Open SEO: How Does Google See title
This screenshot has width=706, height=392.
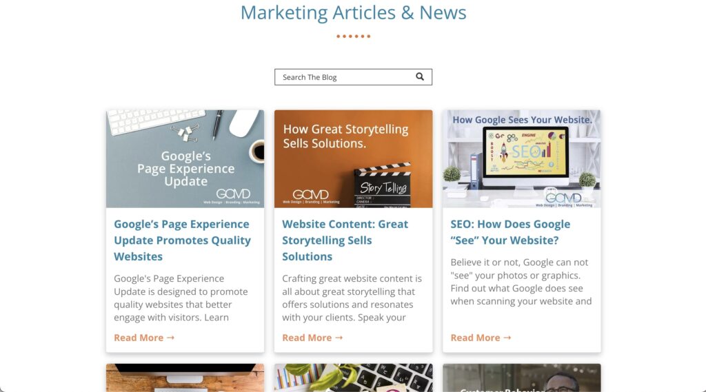click(x=510, y=232)
